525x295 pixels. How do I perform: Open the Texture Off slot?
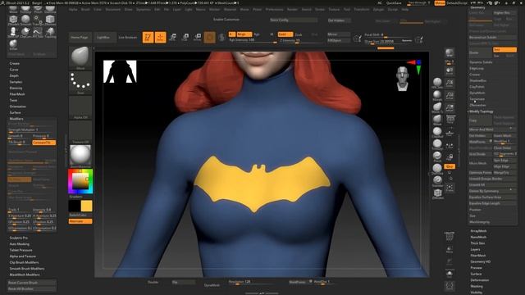[x=80, y=132]
